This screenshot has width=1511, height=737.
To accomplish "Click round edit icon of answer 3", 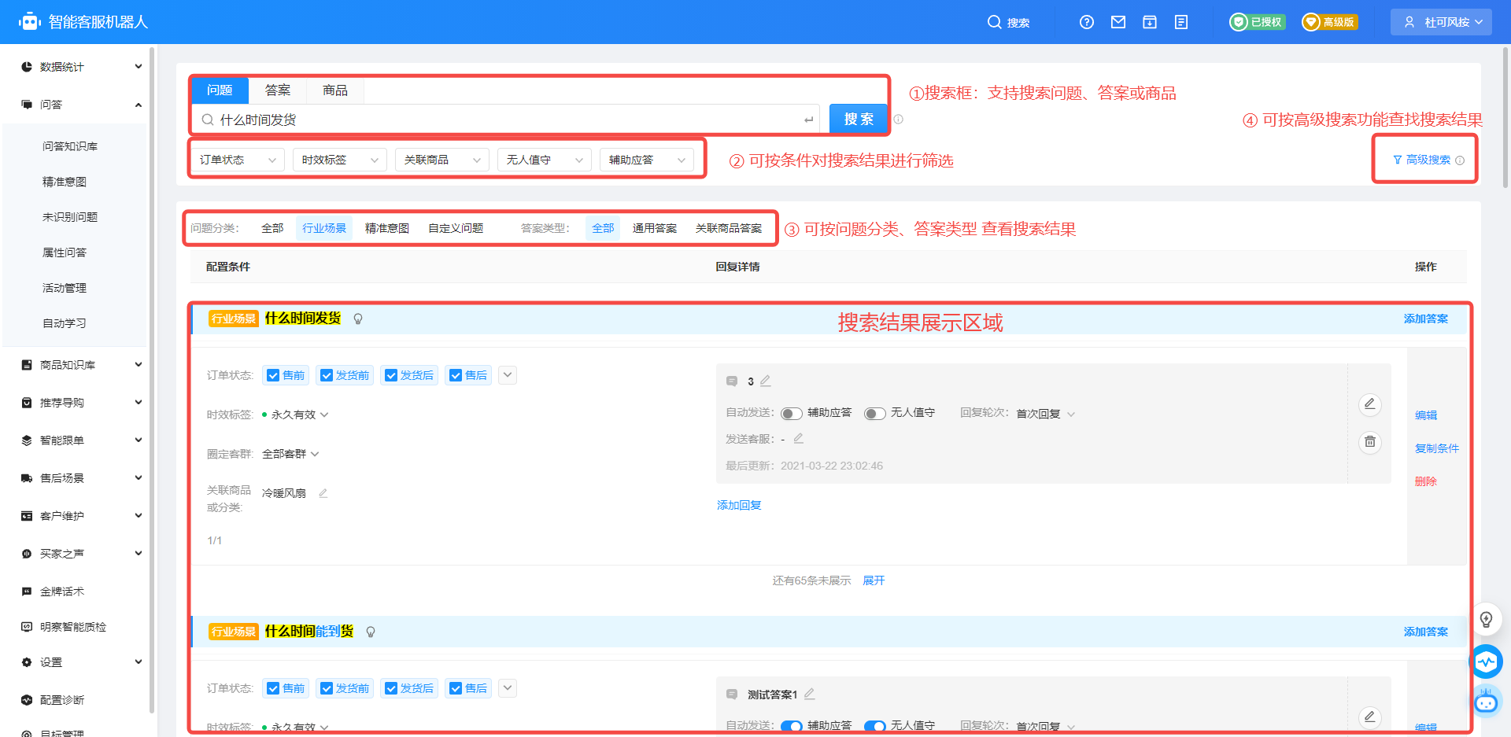I will pos(1370,404).
